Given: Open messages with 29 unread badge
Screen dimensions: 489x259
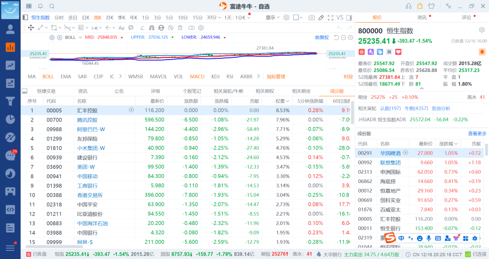Looking at the screenshot, I should coord(10,155).
